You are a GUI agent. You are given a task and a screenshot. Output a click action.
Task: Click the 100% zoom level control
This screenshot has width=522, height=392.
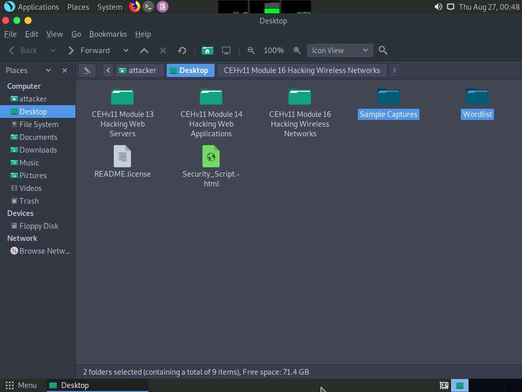click(274, 50)
